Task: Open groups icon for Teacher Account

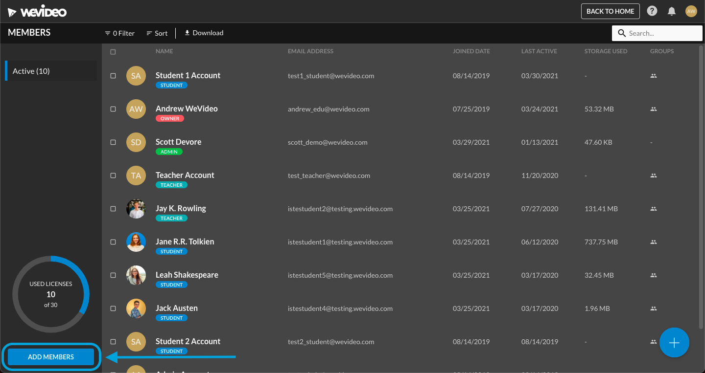Action: pos(653,176)
